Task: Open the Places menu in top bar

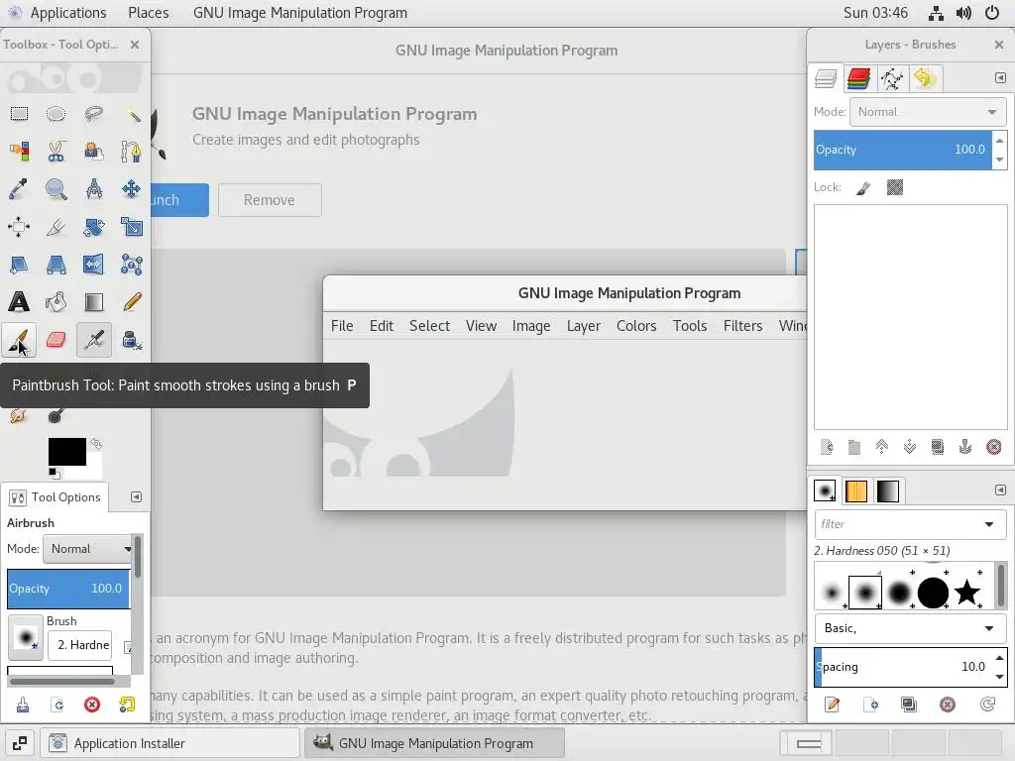Action: click(x=149, y=13)
